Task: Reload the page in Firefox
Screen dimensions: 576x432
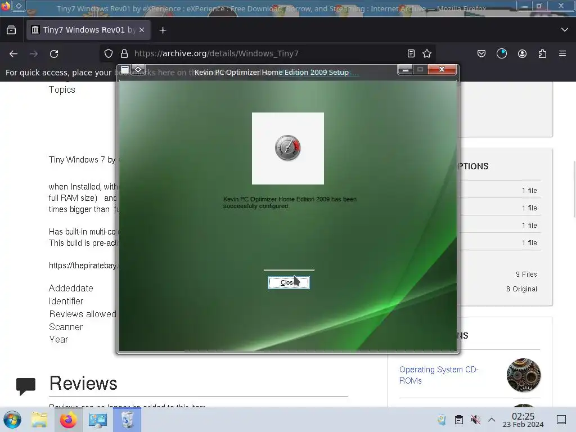Action: [54, 53]
